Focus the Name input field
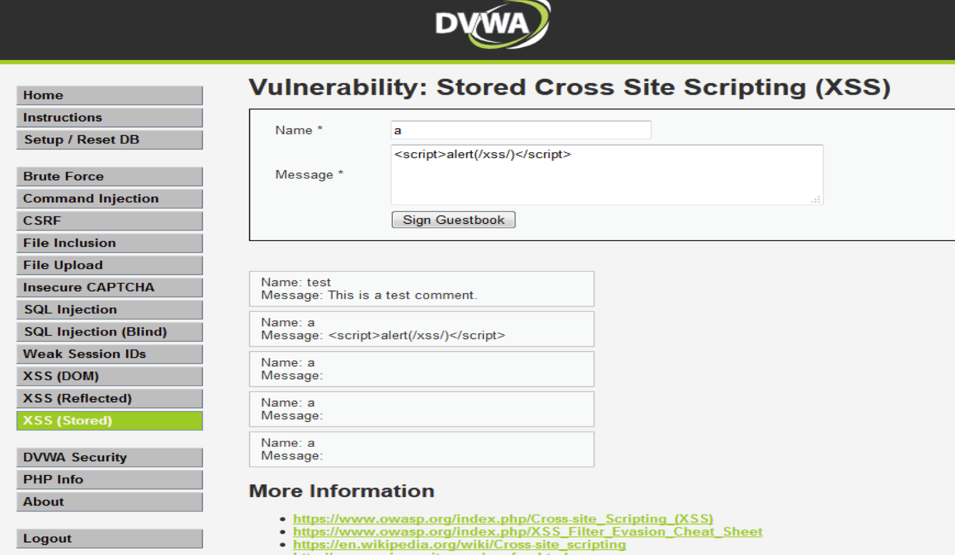The width and height of the screenshot is (955, 555). coord(521,130)
